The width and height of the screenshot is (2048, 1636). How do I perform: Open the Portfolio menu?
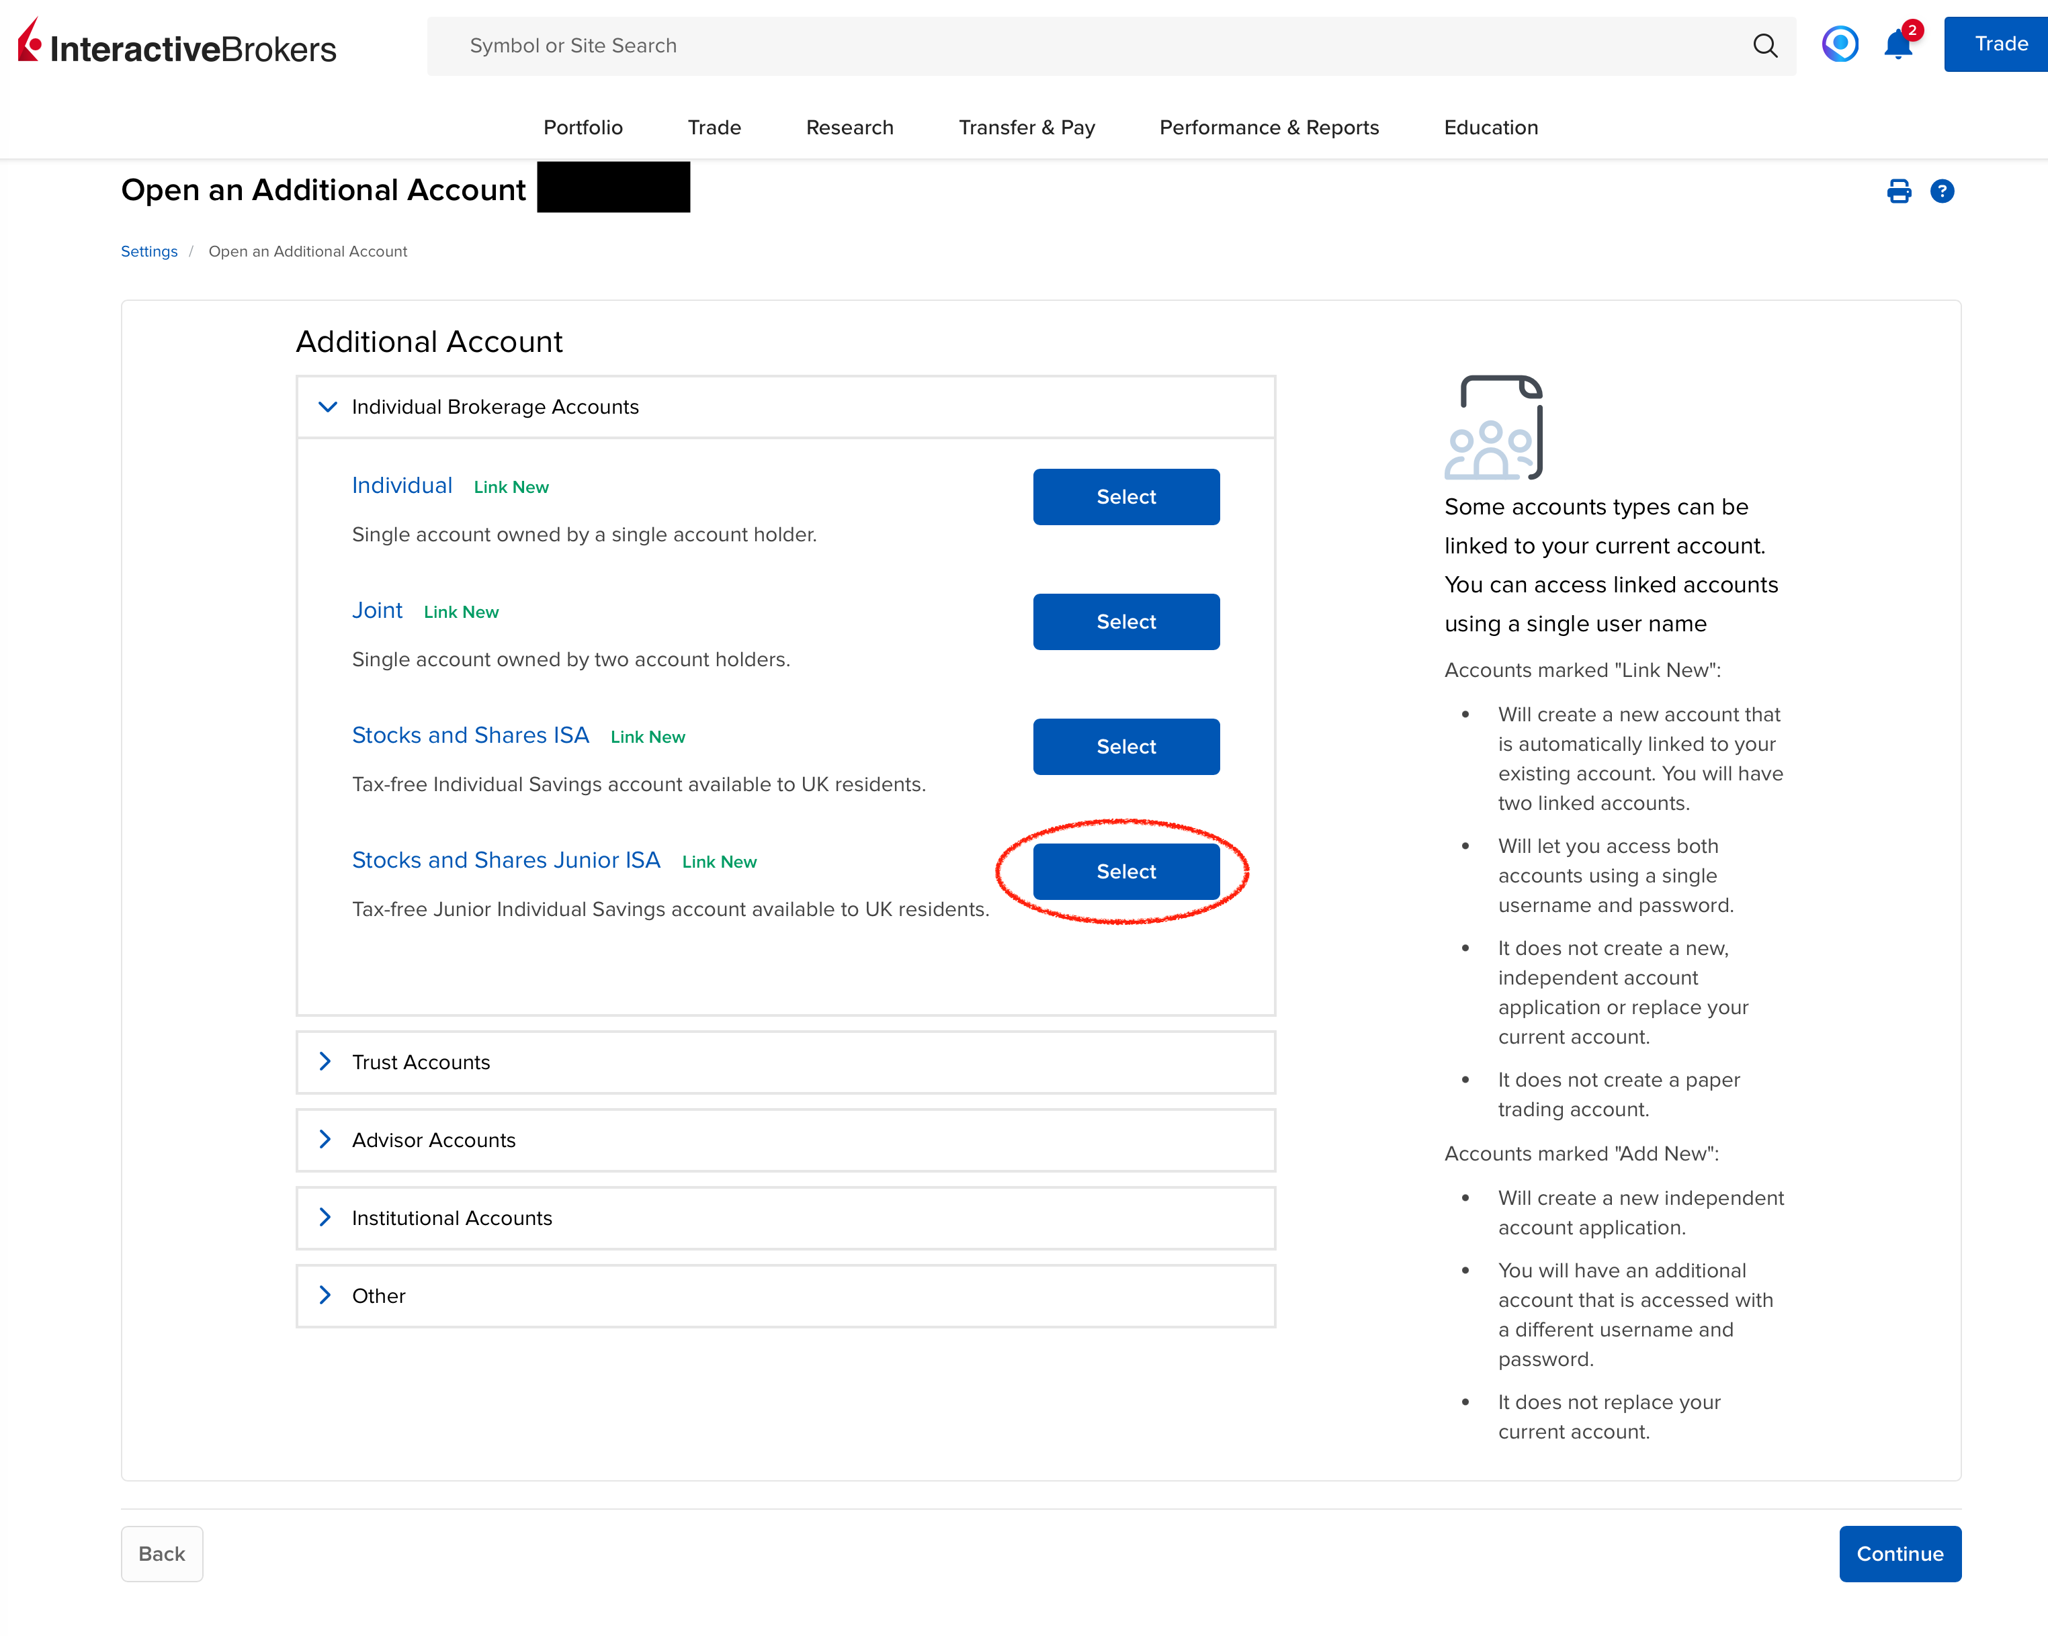pos(583,127)
